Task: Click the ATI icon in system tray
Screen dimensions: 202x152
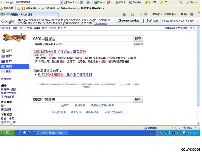Action: pos(159,133)
